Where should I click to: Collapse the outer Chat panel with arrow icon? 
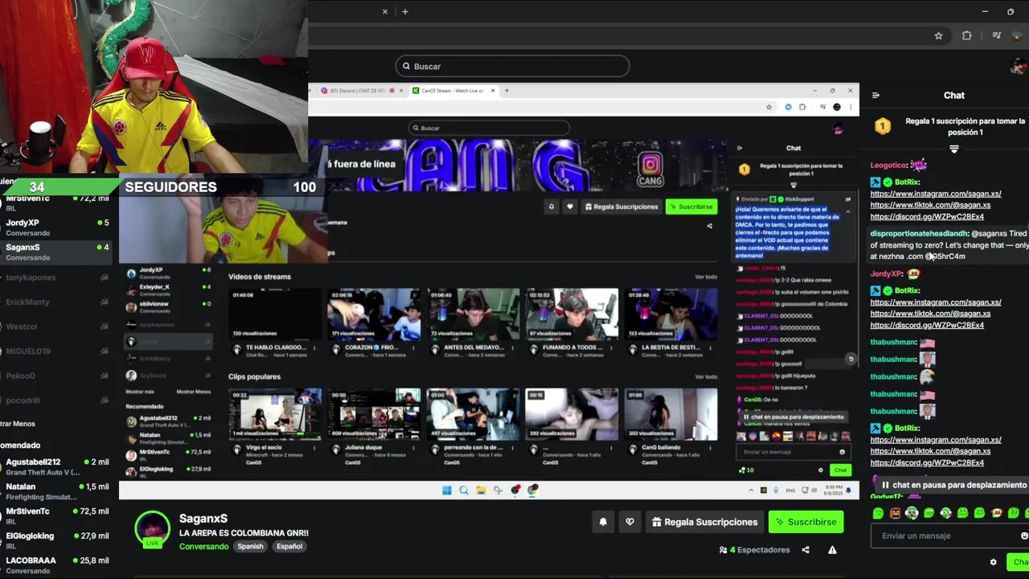(x=875, y=95)
